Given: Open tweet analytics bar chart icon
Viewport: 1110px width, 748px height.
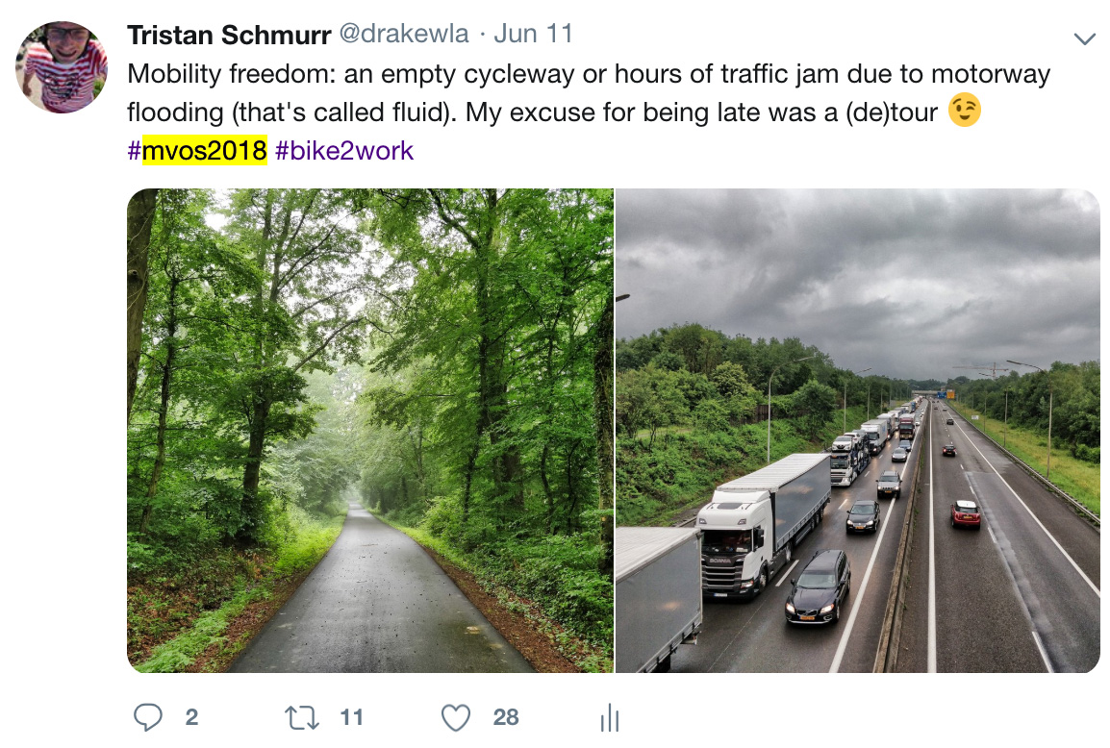Looking at the screenshot, I should 609,717.
